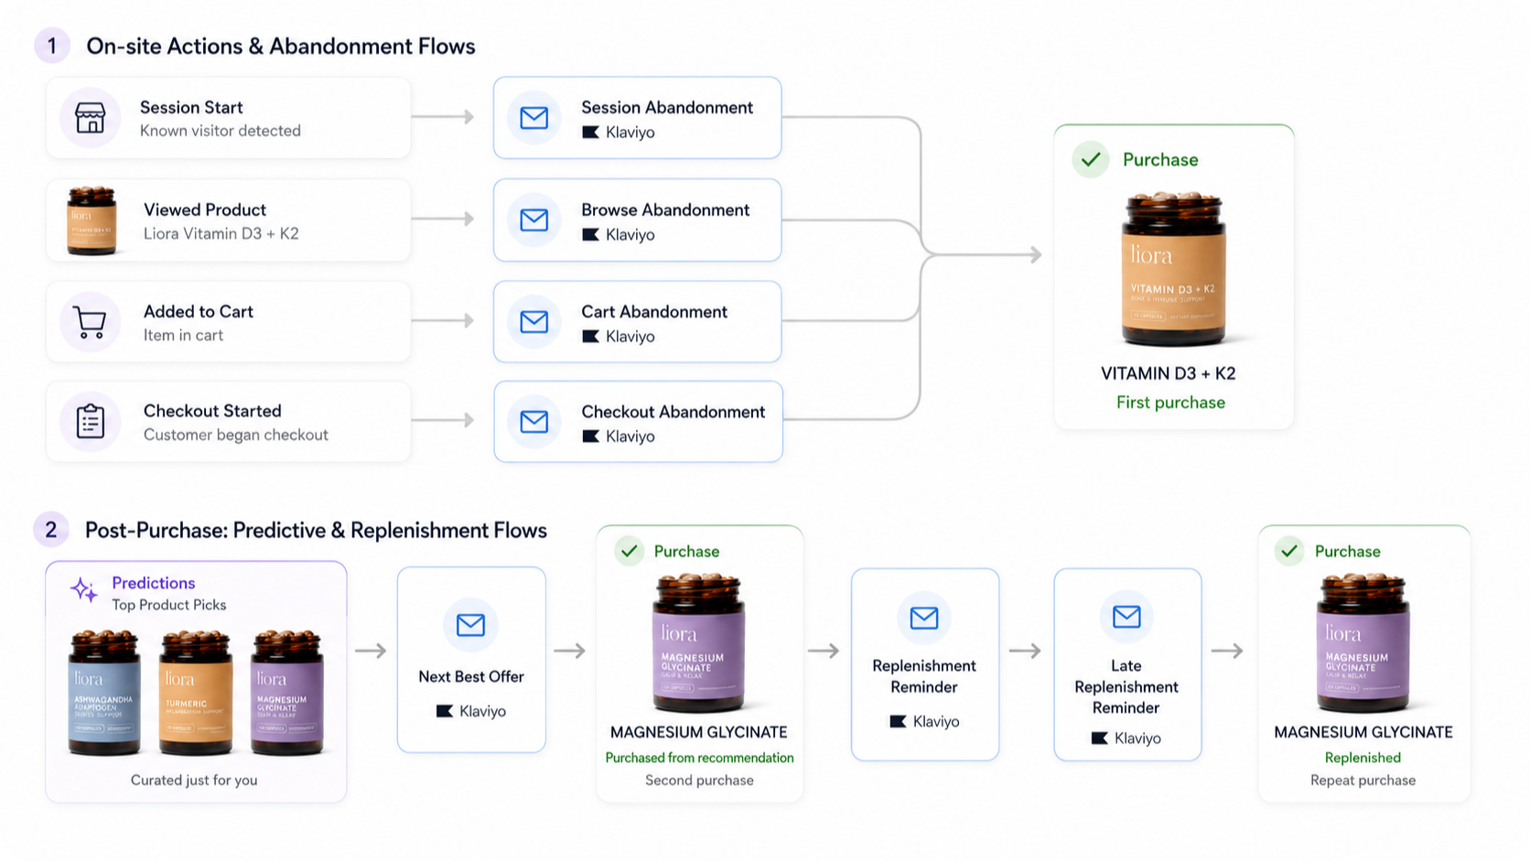The width and height of the screenshot is (1530, 861).
Task: Click the Magnesium Glycinate jar in Repeat purchase card
Action: click(x=1363, y=643)
